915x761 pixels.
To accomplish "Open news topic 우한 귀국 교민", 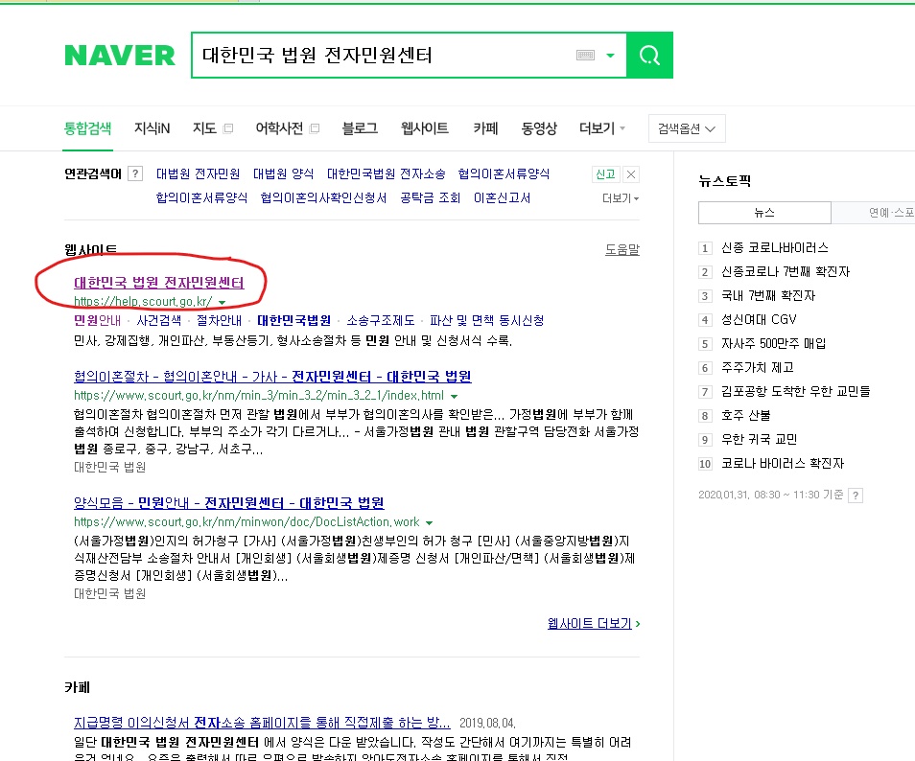I will [759, 439].
